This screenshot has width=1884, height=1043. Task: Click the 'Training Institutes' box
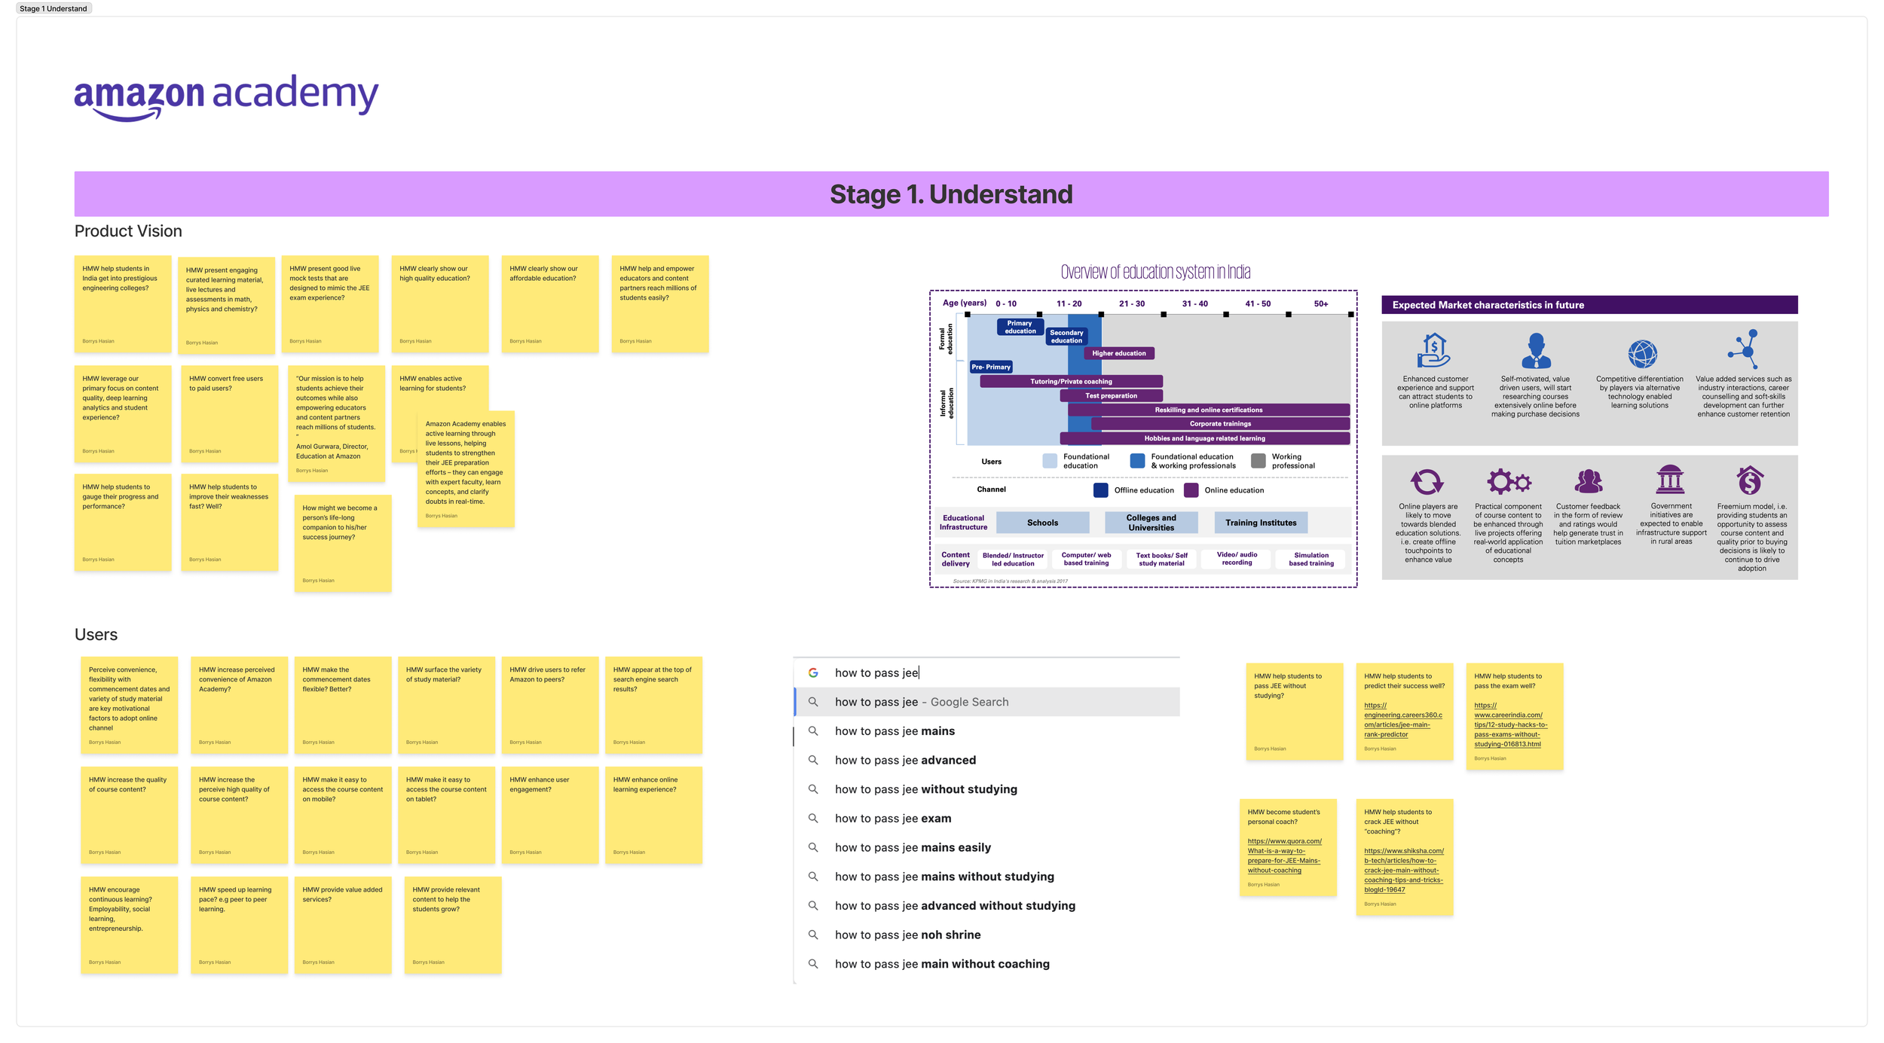coord(1261,523)
